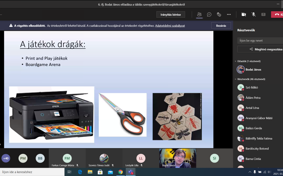
Task: Click the hexagon insect tiles image
Action: tap(177, 117)
